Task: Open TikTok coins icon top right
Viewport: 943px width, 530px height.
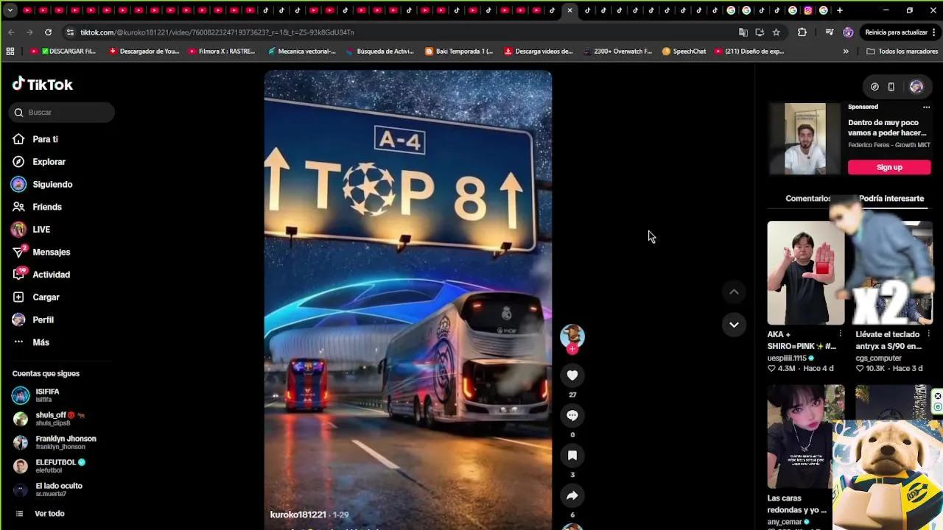Action: coord(874,87)
